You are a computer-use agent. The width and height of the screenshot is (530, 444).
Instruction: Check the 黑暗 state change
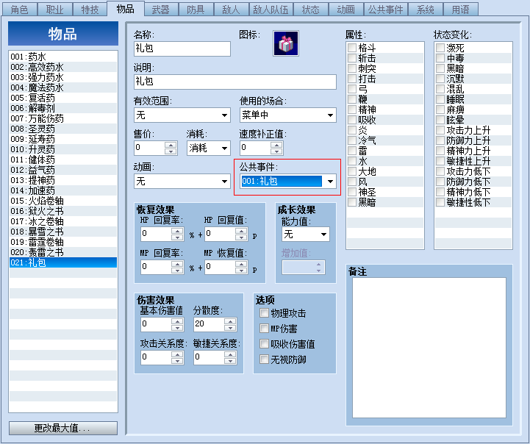(x=440, y=68)
